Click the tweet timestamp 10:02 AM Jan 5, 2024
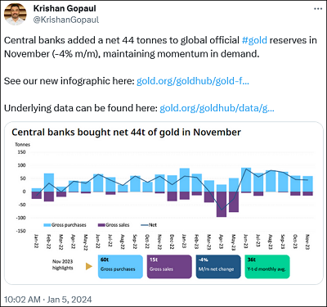 (48, 300)
